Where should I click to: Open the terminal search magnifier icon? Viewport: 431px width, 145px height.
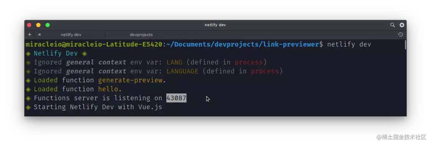(x=392, y=25)
